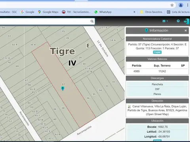Click parcel label 32 on the map
190x142 pixels.
coord(114,82)
